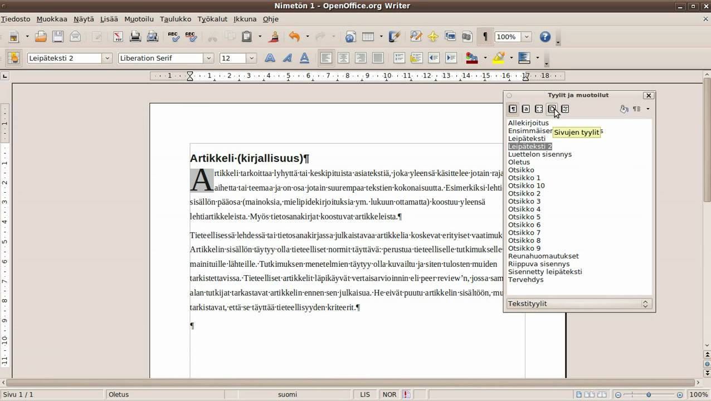Align text right

click(x=361, y=58)
